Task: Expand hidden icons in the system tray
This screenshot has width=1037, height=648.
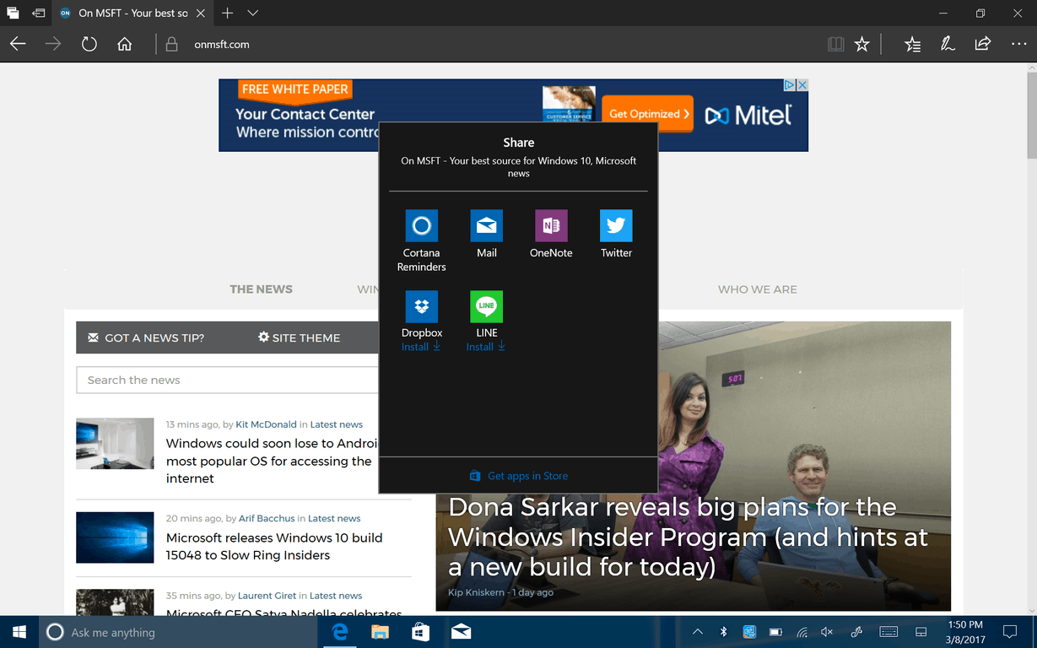Action: coord(697,631)
